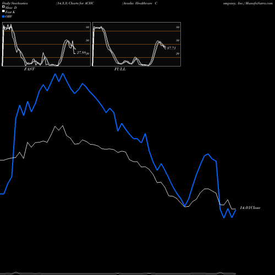Click the 50 level label in the FULL chart
The width and height of the screenshot is (275, 275).
tap(178, 40)
